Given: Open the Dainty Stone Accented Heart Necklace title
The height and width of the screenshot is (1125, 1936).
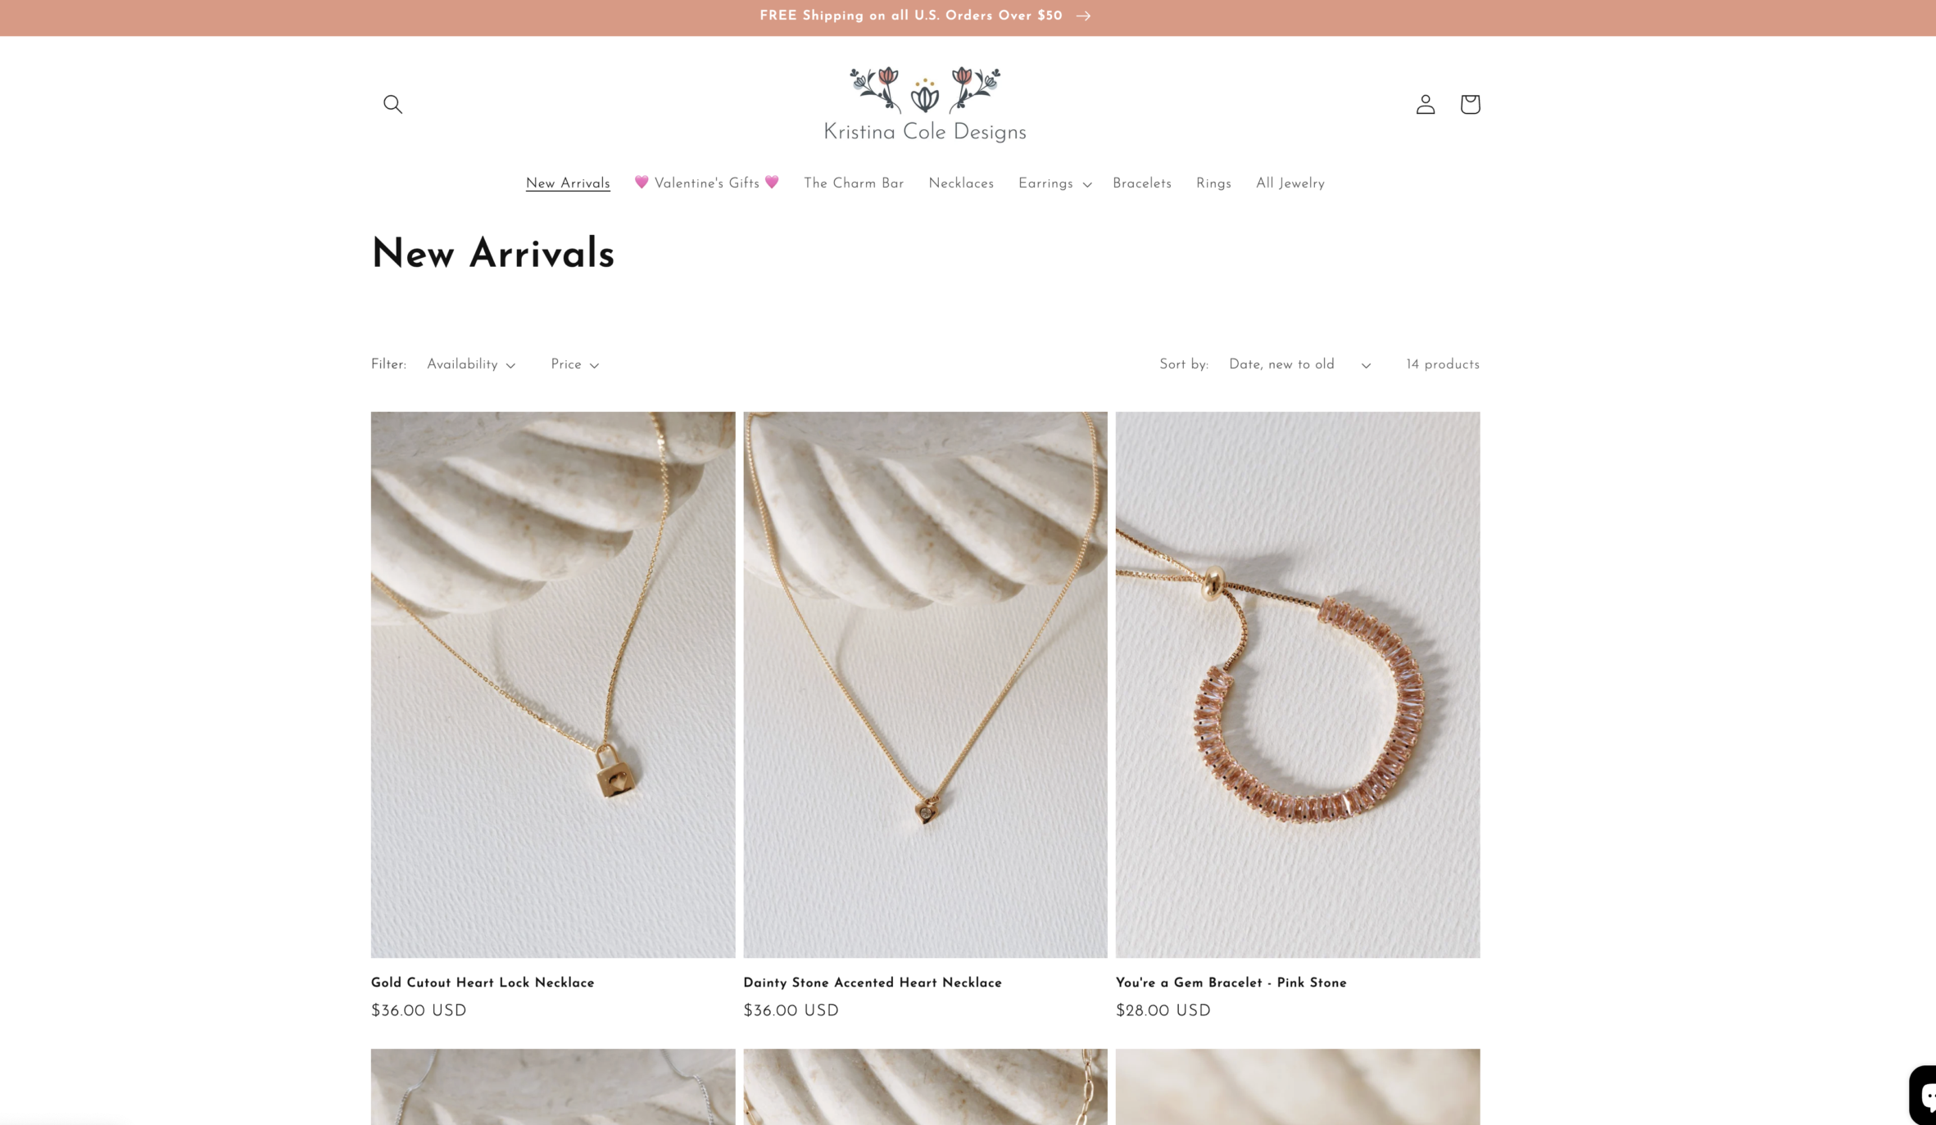Looking at the screenshot, I should [x=873, y=983].
